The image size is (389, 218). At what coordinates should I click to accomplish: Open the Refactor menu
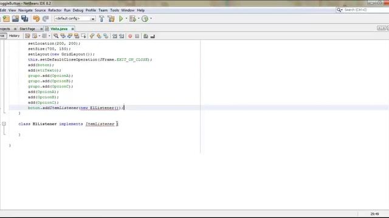(x=55, y=10)
